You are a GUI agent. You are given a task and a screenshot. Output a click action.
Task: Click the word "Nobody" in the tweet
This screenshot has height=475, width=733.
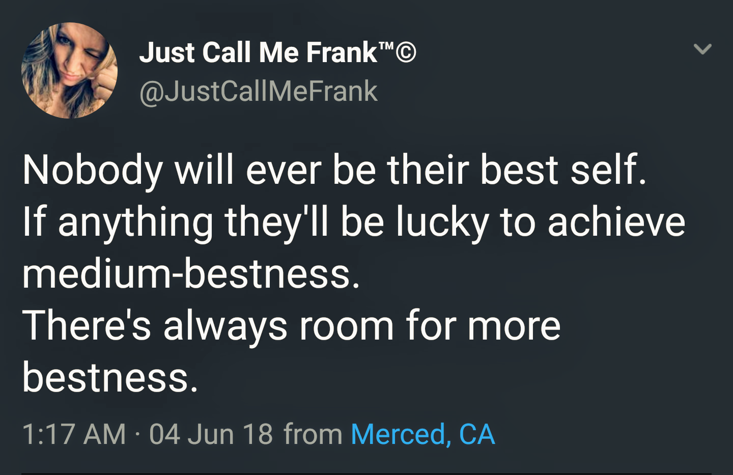[92, 170]
